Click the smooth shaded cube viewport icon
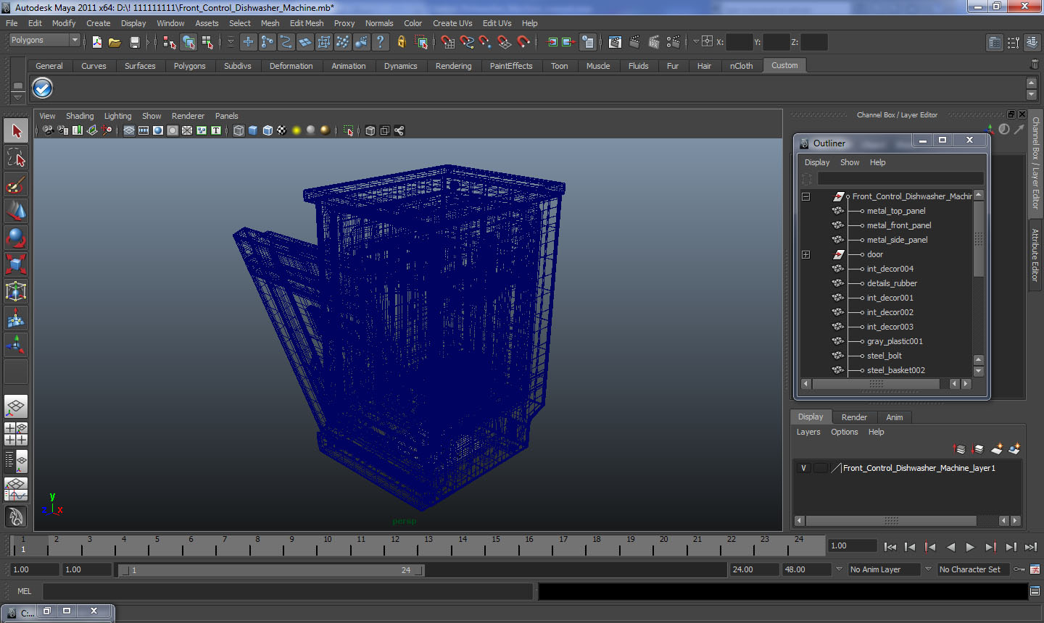 253,130
